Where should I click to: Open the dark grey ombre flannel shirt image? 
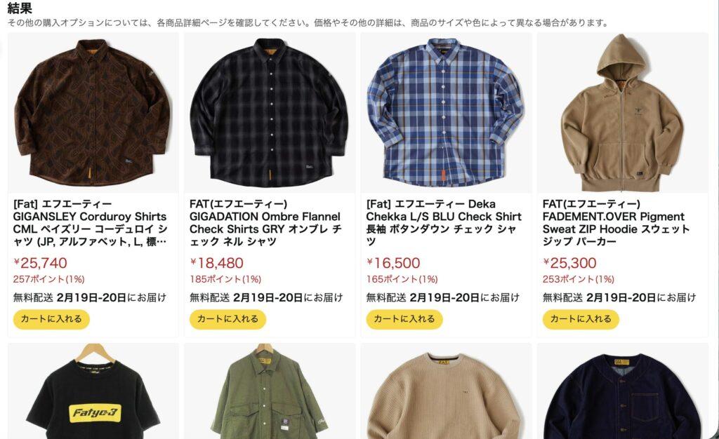coord(270,113)
